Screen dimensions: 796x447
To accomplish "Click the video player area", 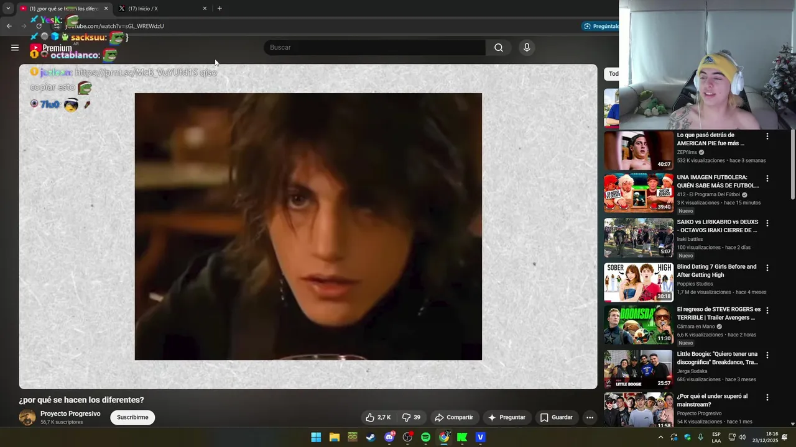I will tap(308, 227).
